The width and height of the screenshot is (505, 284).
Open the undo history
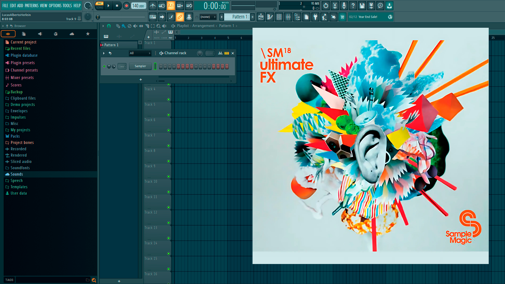click(x=326, y=6)
